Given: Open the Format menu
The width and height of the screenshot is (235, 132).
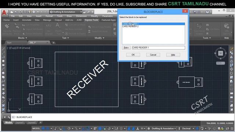Looking at the screenshot, I should coord(49,16).
